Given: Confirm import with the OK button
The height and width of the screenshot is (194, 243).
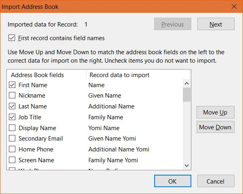Looking at the screenshot, I should tap(172, 181).
